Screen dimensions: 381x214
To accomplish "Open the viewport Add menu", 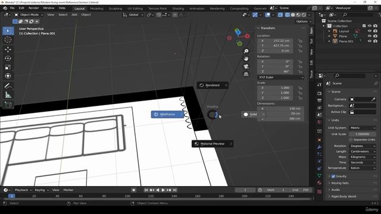I will coord(74,15).
